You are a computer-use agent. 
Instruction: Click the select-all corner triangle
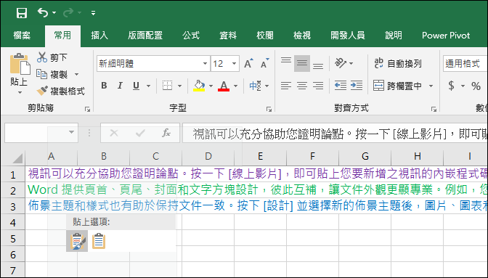[17, 158]
